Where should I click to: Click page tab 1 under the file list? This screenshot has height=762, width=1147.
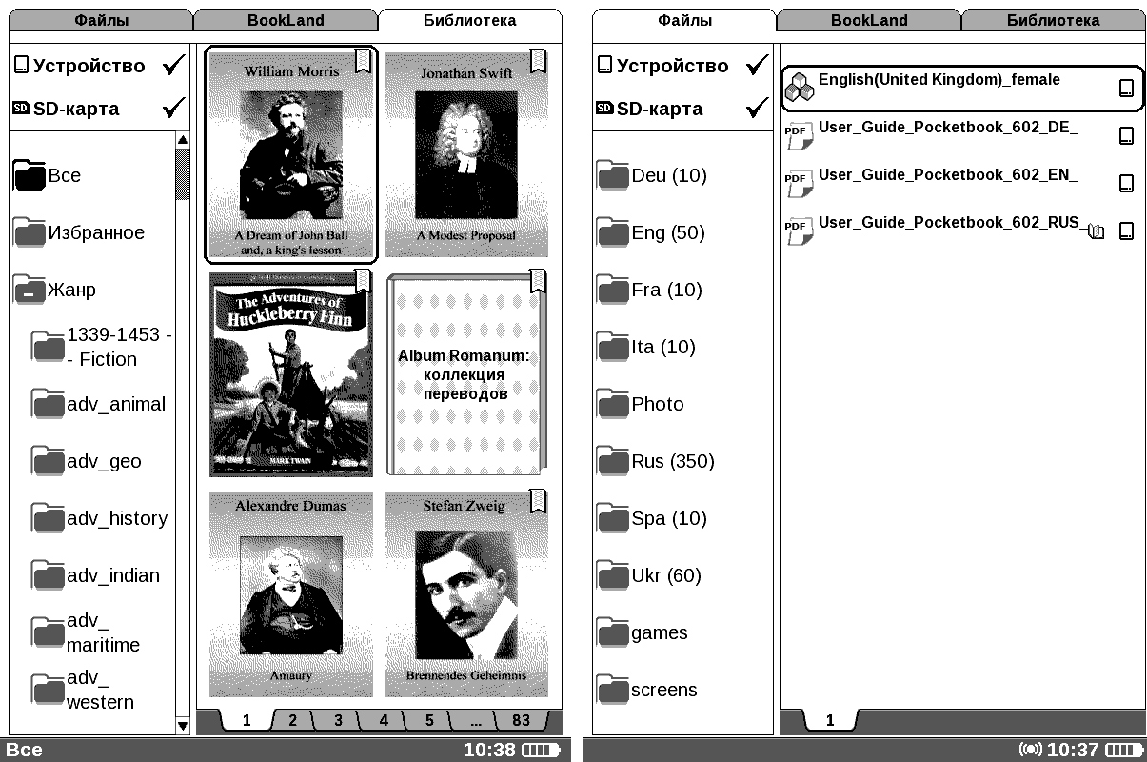pos(830,720)
